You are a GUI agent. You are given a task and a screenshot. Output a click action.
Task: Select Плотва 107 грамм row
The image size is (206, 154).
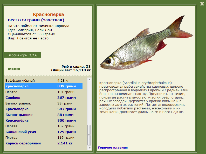coord(44,126)
